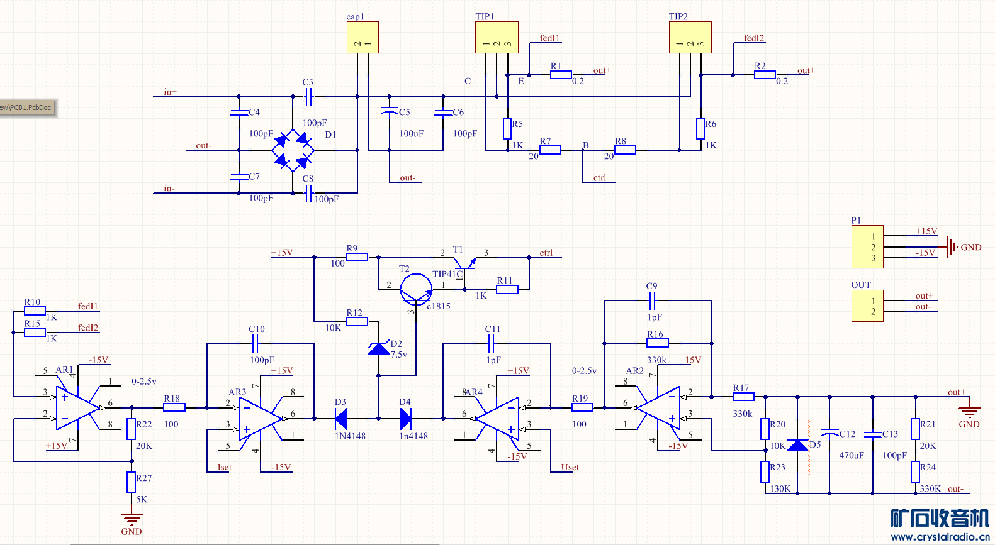The width and height of the screenshot is (995, 545).
Task: Select the D1 bridge rectifier symbol
Action: click(293, 150)
